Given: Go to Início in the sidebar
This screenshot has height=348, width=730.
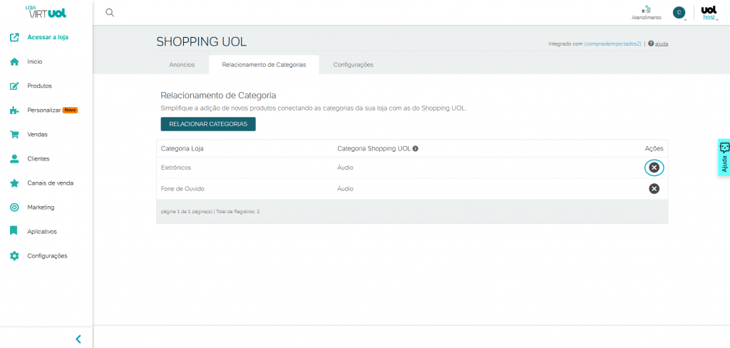Looking at the screenshot, I should (35, 61).
